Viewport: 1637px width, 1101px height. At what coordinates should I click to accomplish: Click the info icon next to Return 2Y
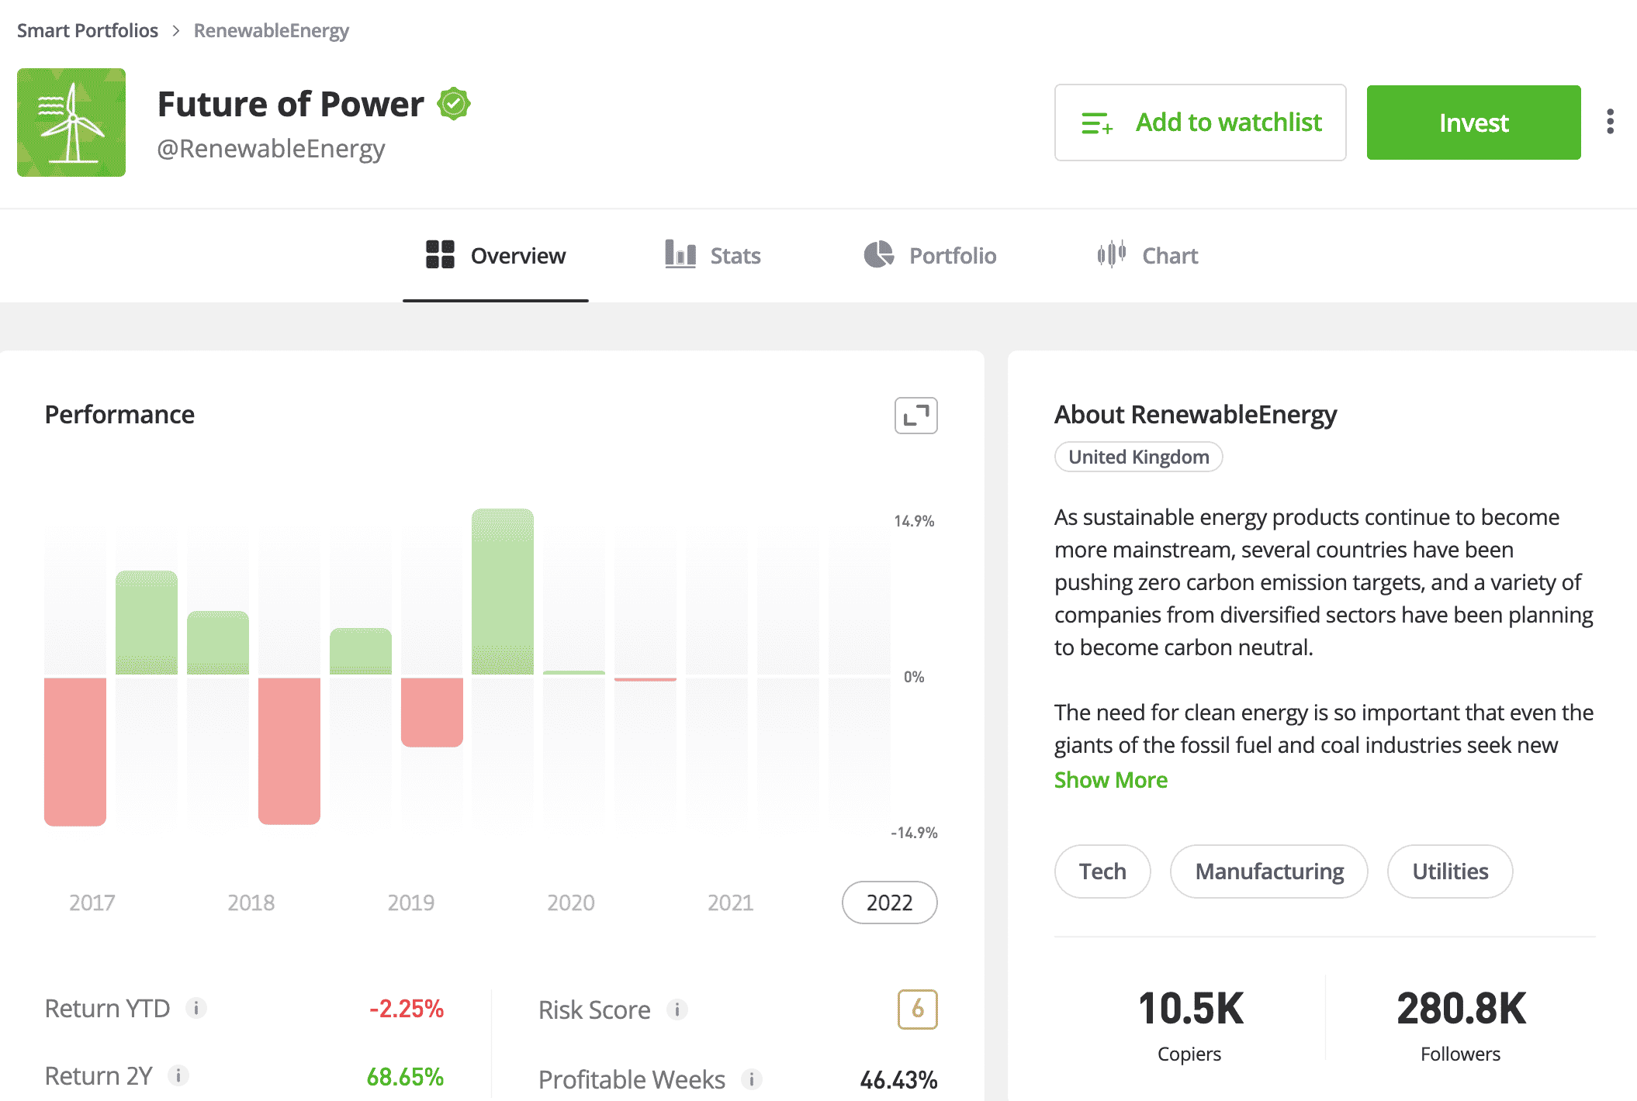point(178,1075)
